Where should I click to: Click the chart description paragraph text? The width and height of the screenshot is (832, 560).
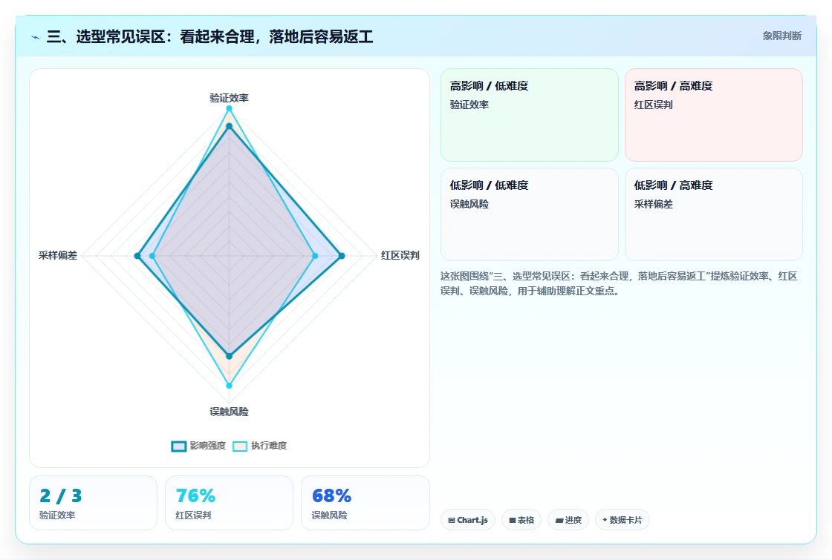pos(619,283)
